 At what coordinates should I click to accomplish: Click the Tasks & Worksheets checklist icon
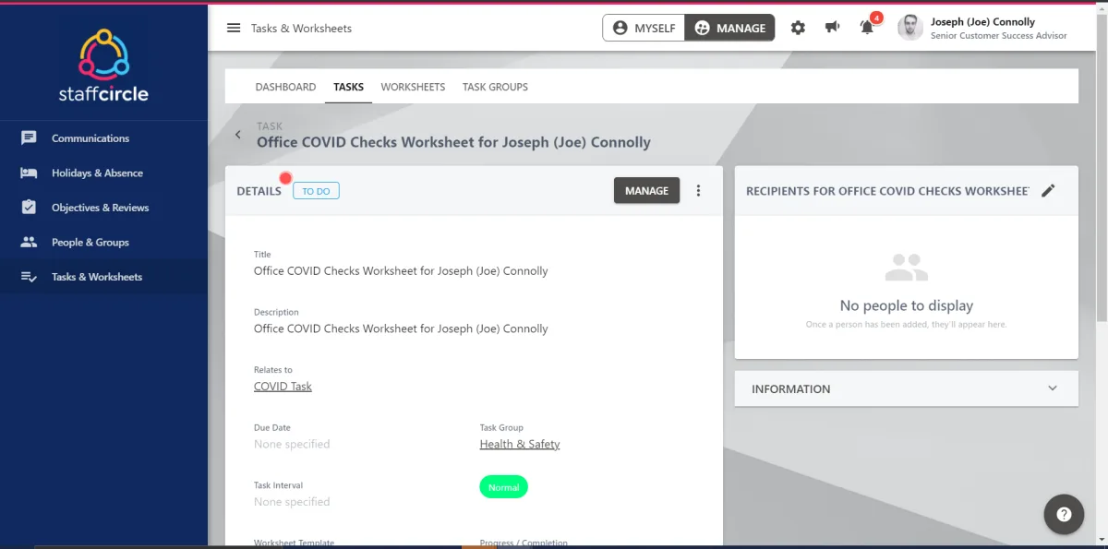coord(29,277)
